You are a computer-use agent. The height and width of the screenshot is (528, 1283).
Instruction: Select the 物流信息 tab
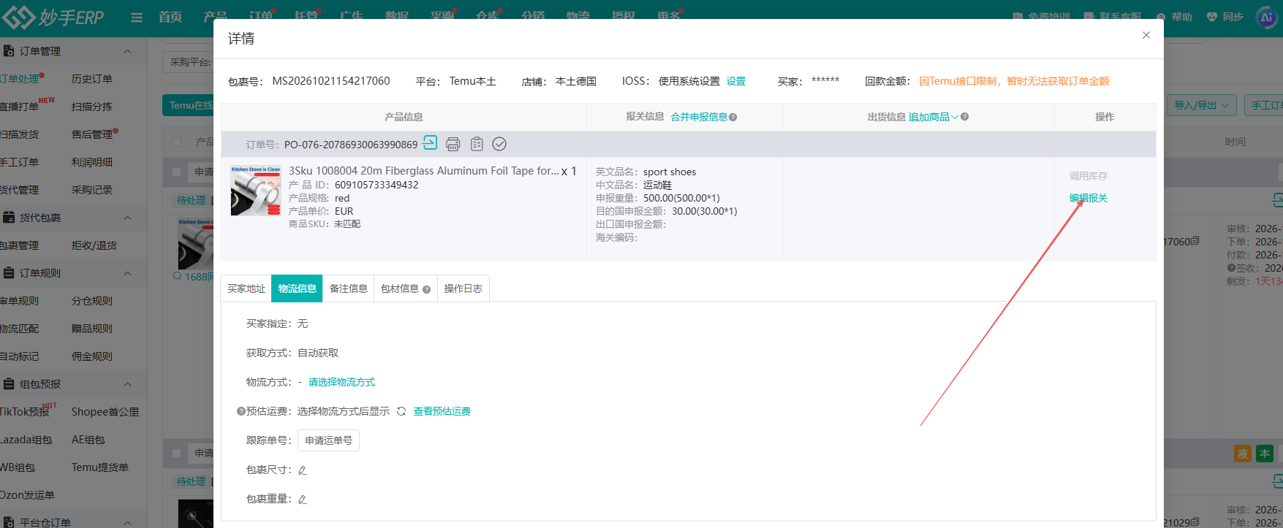(297, 288)
